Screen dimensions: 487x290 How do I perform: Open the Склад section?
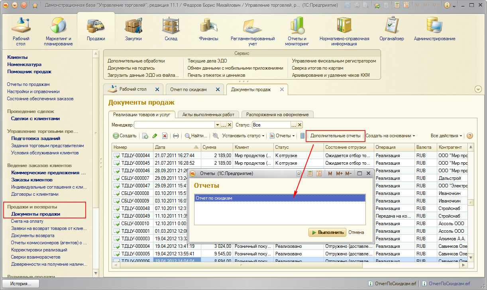point(171,29)
